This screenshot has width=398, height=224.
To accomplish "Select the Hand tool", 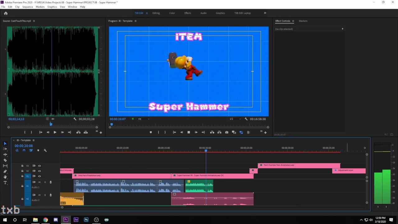I will point(5,177).
